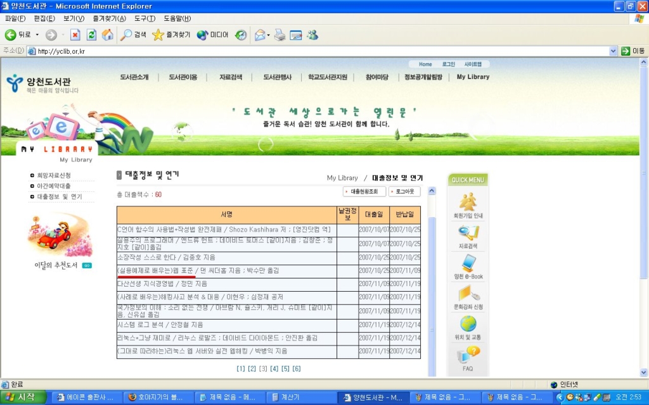Open 학교도서관지원 navigation item

328,77
